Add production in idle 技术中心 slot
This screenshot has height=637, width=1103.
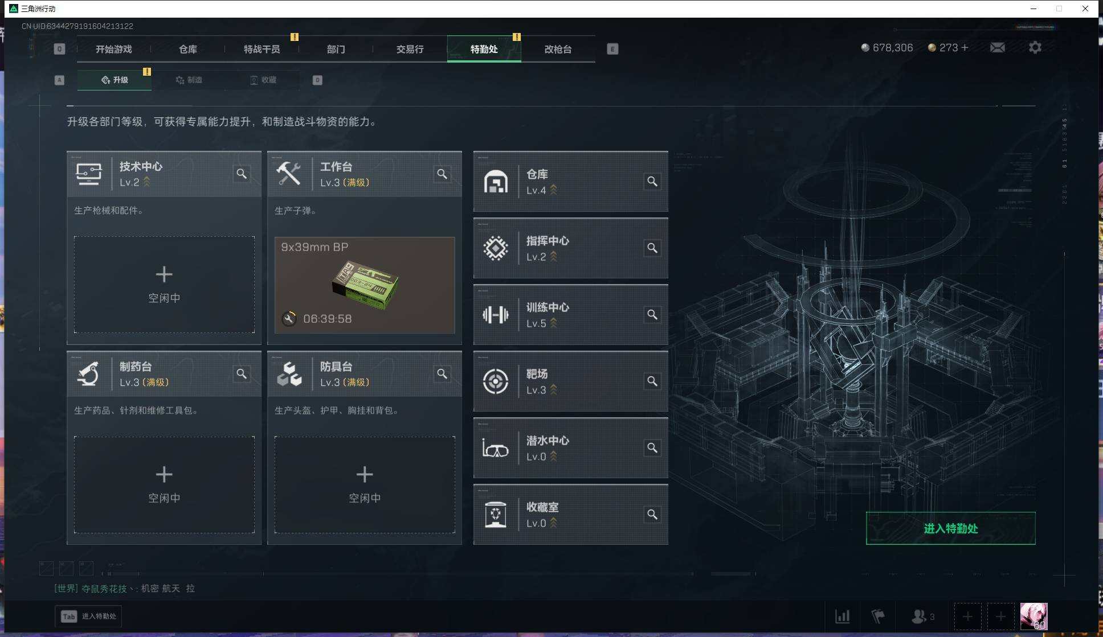(164, 285)
